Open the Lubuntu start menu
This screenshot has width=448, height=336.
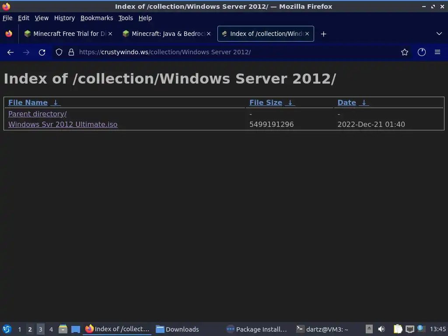pyautogui.click(x=7, y=329)
